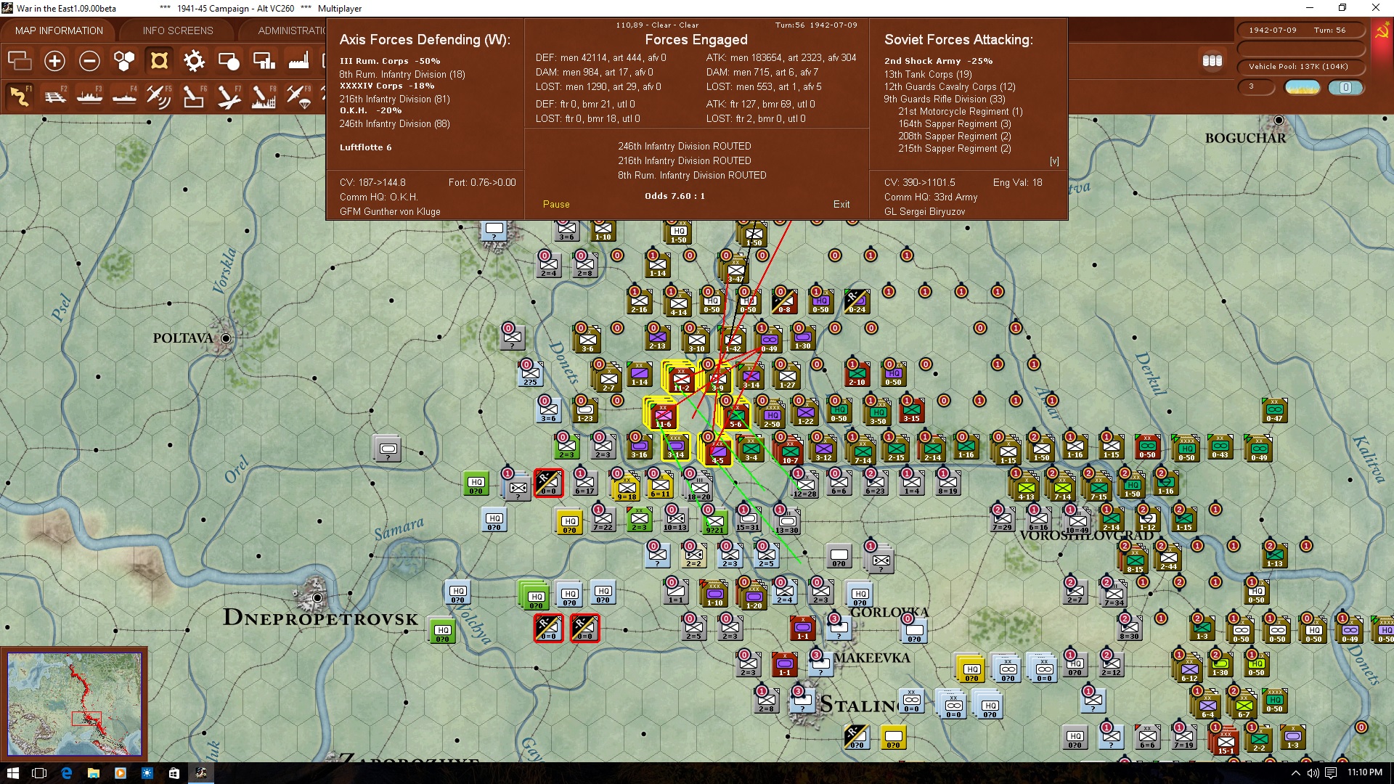The height and width of the screenshot is (784, 1394).
Task: Select the F2 rail mode
Action: point(54,96)
